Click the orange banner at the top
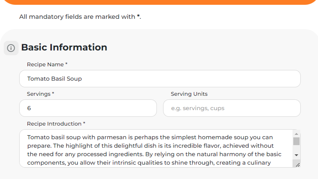 (160, 2)
